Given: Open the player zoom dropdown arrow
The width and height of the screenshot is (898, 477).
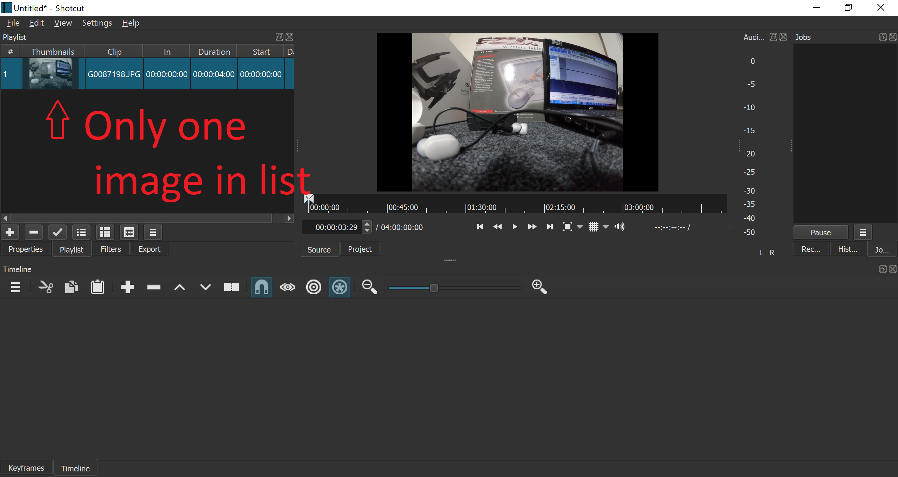Looking at the screenshot, I should tap(580, 227).
